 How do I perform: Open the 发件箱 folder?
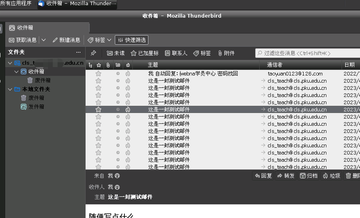(46, 107)
